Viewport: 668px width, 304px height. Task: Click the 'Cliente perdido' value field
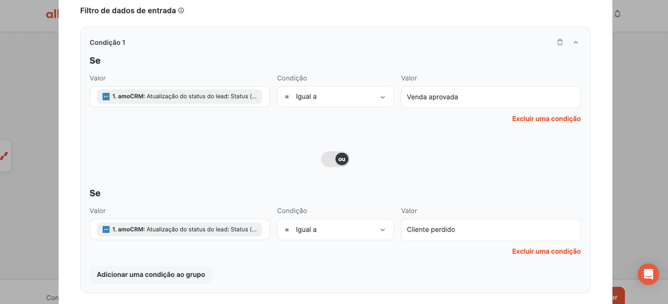click(x=491, y=230)
